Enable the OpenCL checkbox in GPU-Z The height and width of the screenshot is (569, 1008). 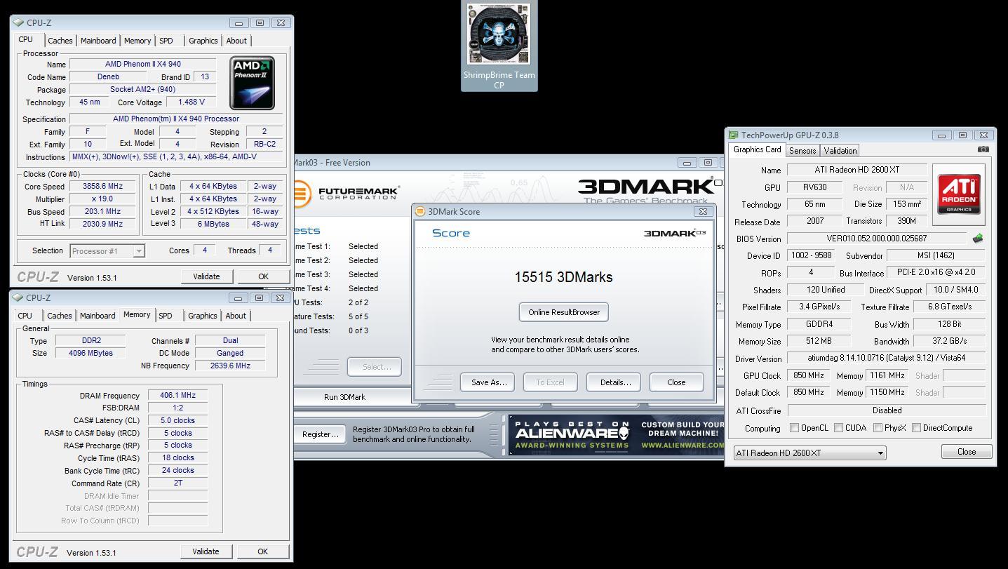click(x=794, y=427)
